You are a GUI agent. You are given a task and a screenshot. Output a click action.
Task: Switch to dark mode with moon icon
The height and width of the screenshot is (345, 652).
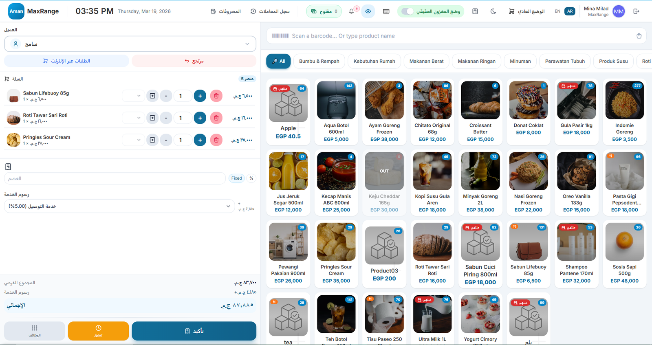point(493,11)
